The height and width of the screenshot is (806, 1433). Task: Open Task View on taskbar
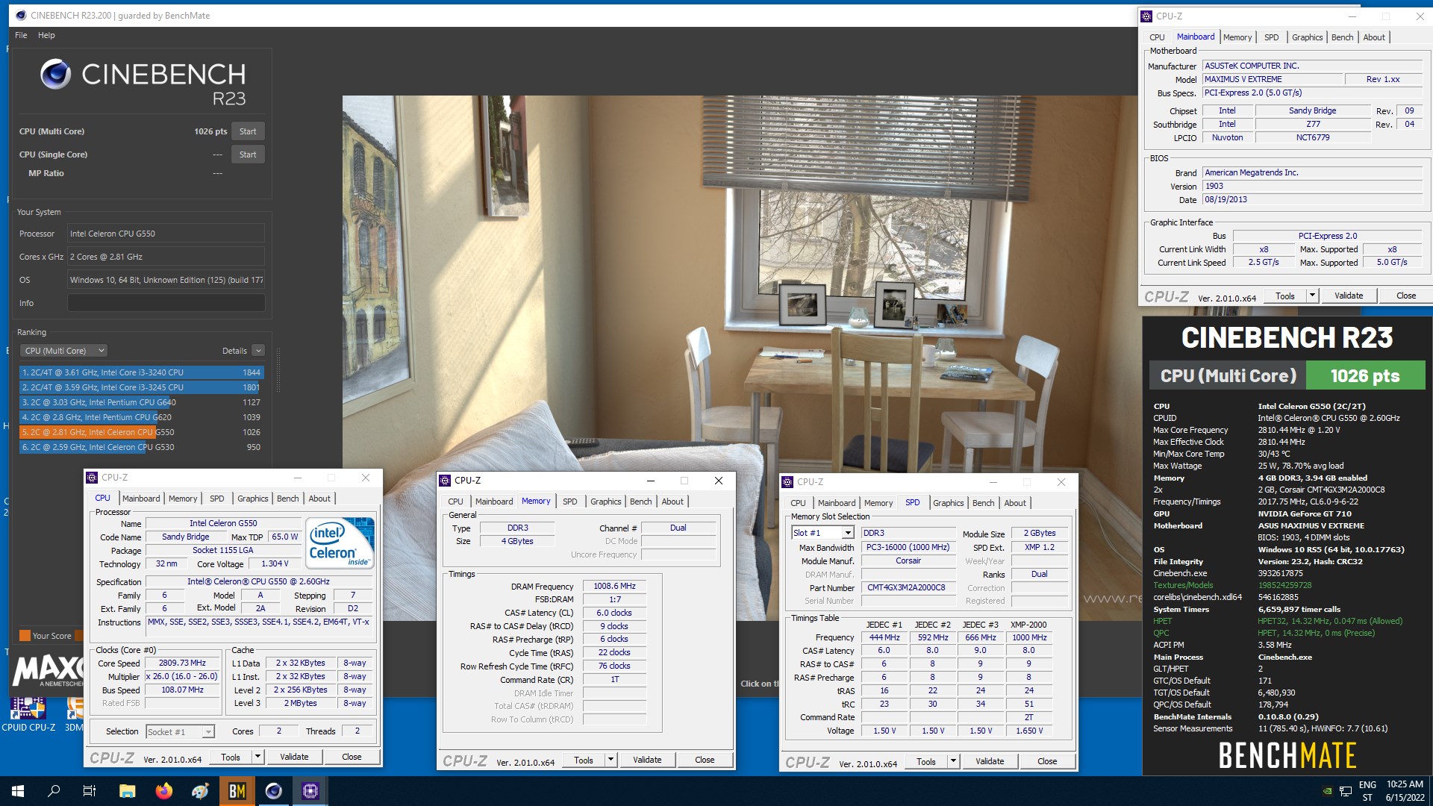(x=90, y=791)
